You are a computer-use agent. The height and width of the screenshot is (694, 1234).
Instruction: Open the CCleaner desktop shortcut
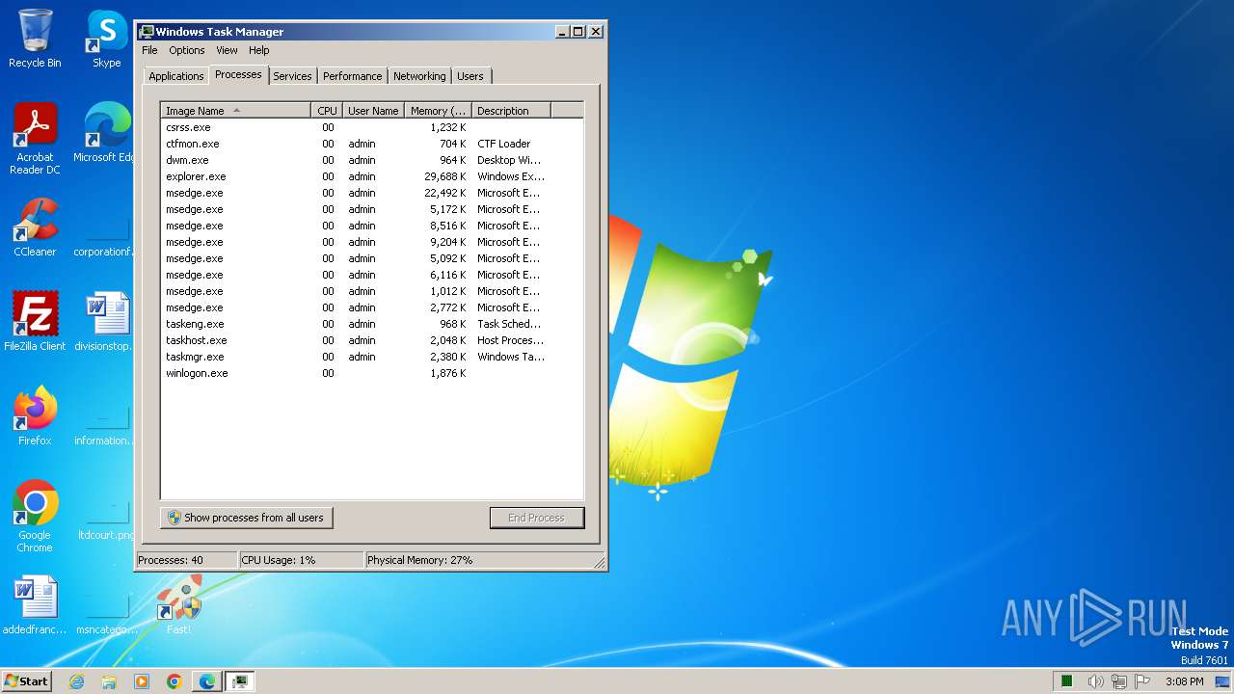point(35,227)
